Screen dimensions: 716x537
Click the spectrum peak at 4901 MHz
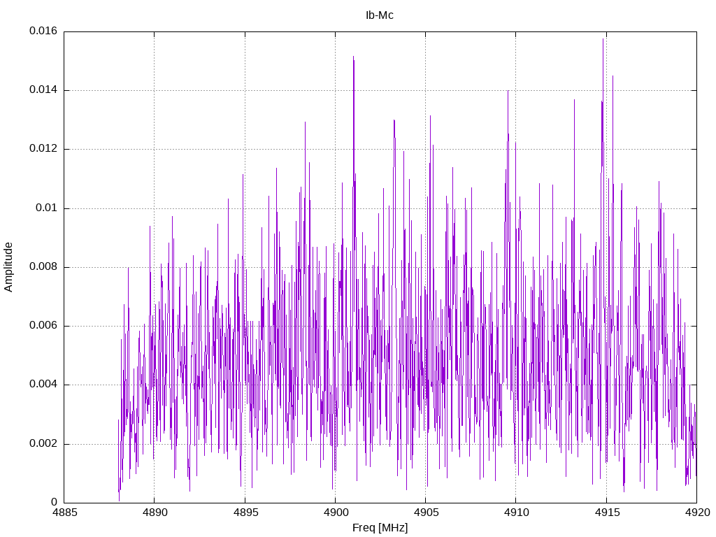coord(353,57)
